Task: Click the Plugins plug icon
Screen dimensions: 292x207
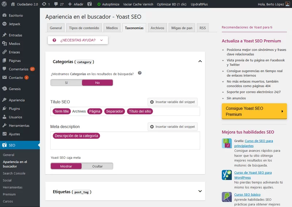Action: coord(4,108)
